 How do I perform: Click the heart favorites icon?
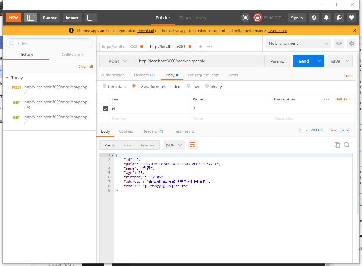click(x=351, y=18)
